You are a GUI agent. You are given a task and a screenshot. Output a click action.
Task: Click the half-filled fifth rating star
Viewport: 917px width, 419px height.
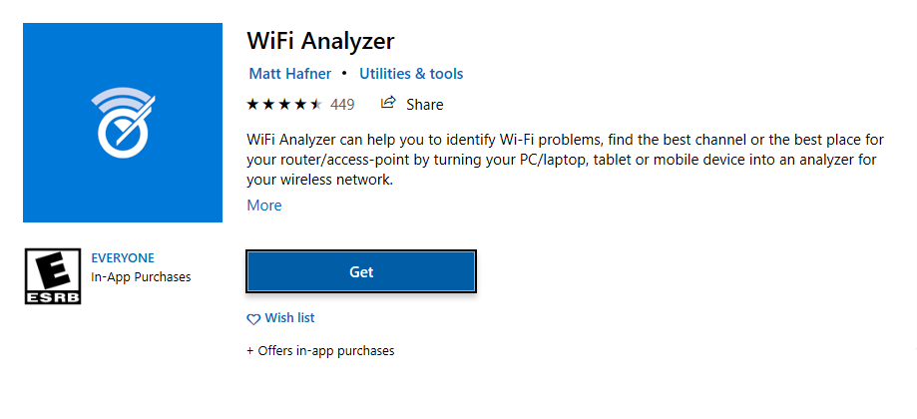pyautogui.click(x=316, y=105)
